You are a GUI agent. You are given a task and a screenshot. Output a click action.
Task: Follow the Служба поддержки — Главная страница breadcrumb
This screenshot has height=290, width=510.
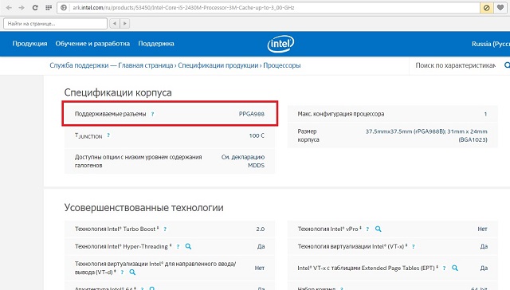(x=112, y=65)
